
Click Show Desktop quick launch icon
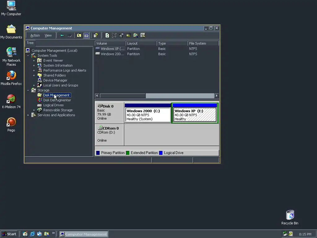(x=25, y=234)
